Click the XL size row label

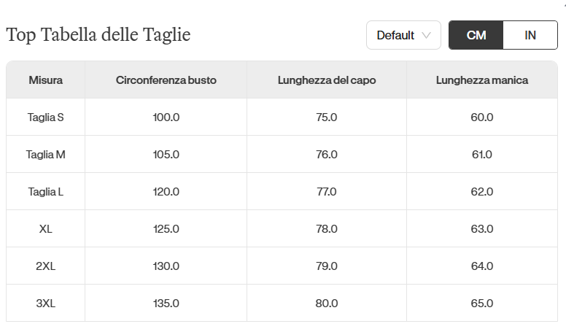click(45, 228)
